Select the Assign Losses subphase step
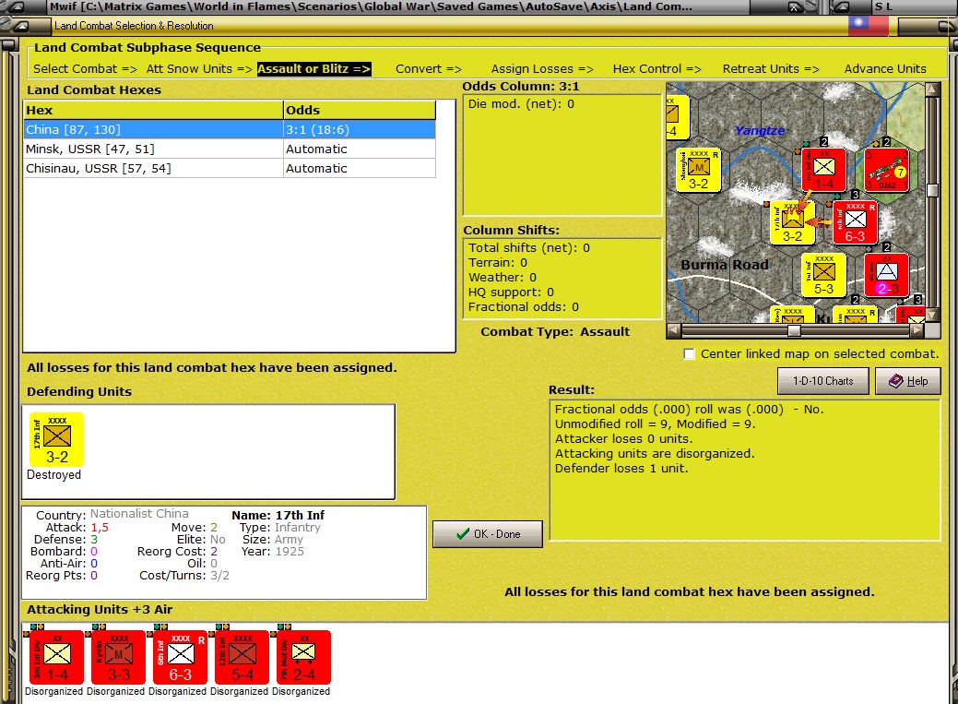 click(x=542, y=68)
